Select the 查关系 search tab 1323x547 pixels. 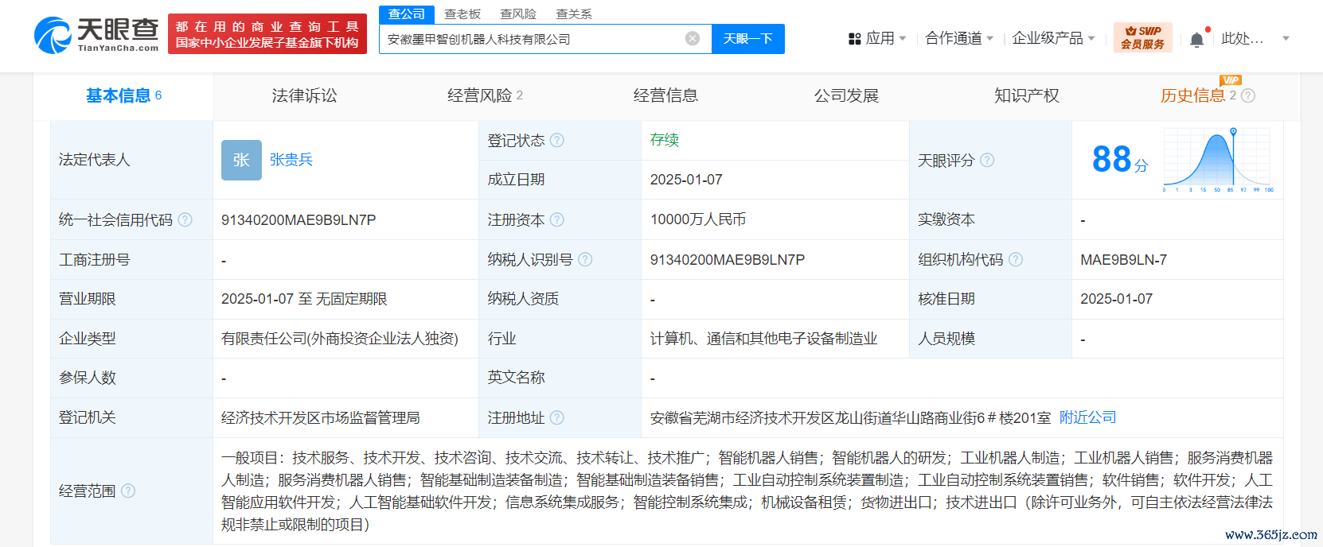click(574, 14)
